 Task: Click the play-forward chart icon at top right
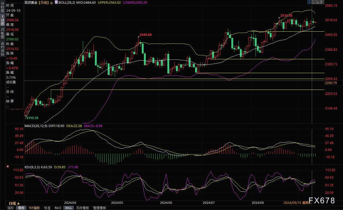(318, 2)
